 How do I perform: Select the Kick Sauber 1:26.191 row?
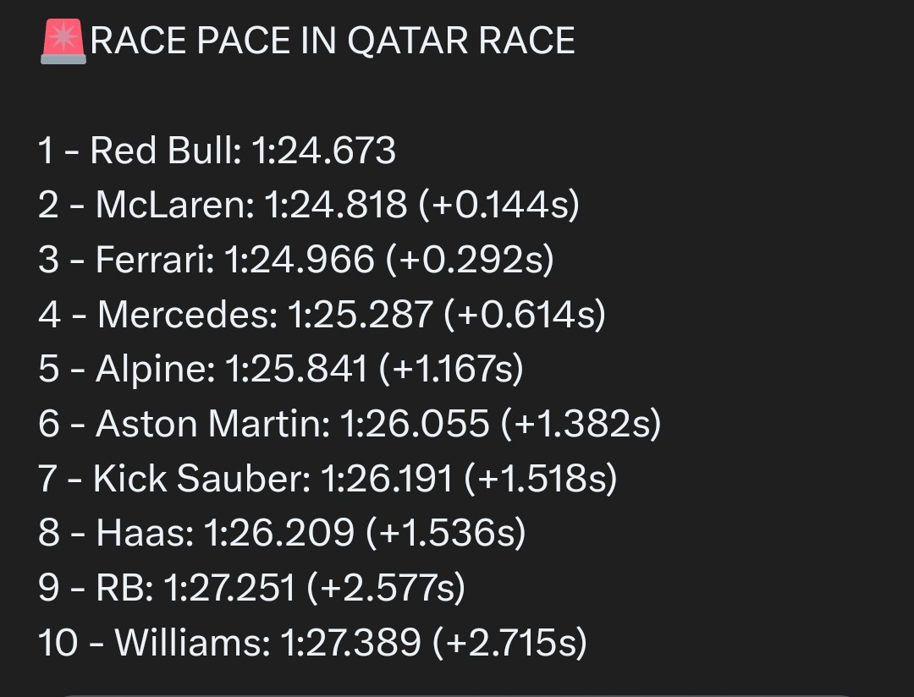point(328,479)
